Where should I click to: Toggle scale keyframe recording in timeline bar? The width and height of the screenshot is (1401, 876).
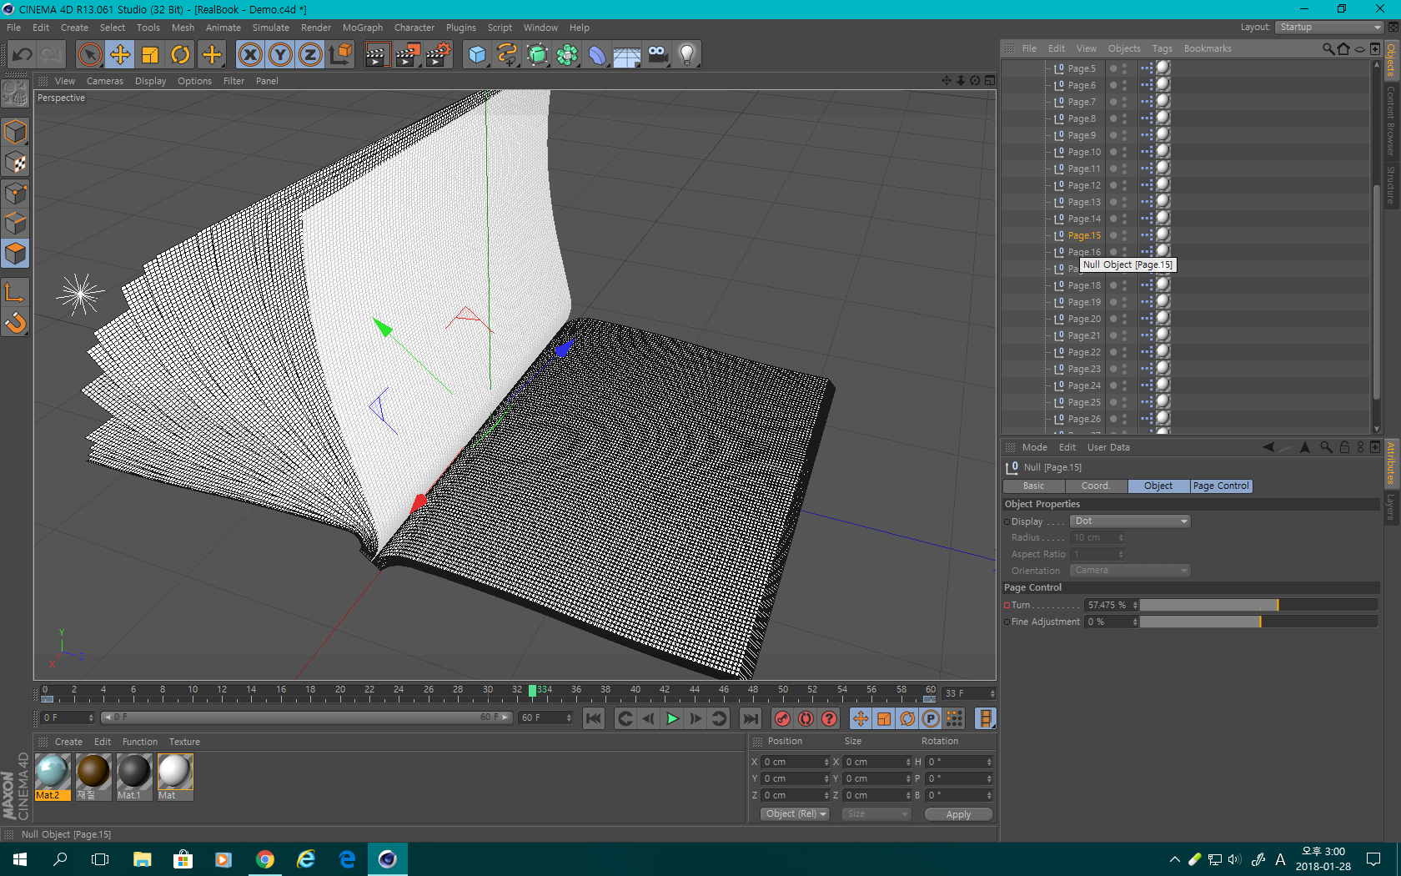(884, 718)
